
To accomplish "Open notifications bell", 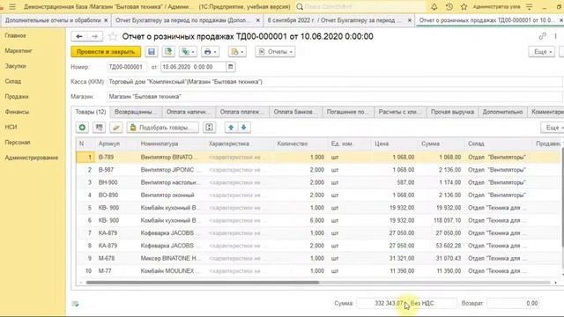I will [x=434, y=7].
